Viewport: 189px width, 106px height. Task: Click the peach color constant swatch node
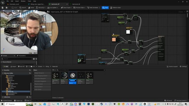[x=114, y=39]
